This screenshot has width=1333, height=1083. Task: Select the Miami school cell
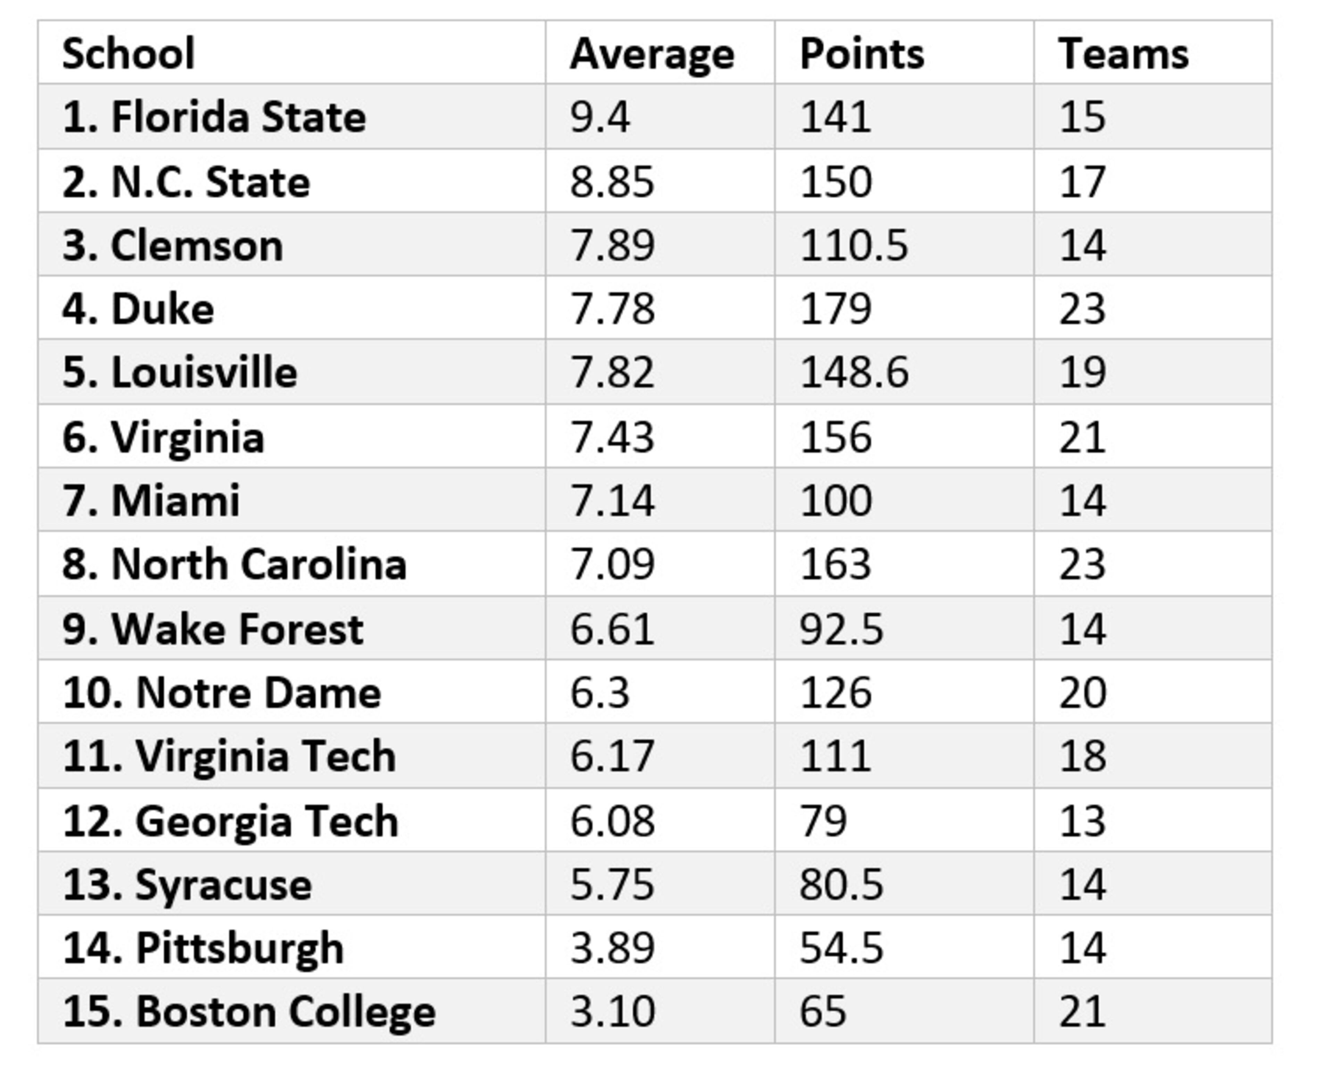(151, 500)
